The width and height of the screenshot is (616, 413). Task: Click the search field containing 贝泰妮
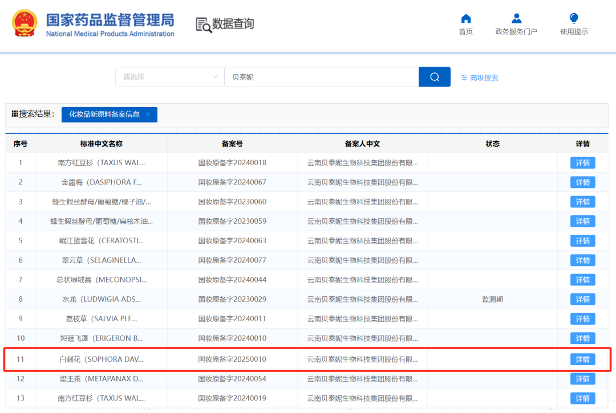pos(321,77)
